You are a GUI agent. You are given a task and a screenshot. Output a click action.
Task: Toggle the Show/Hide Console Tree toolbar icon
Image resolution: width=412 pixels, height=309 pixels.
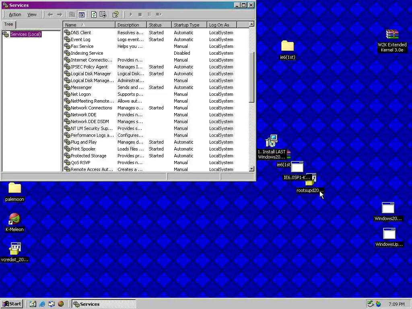[81, 14]
